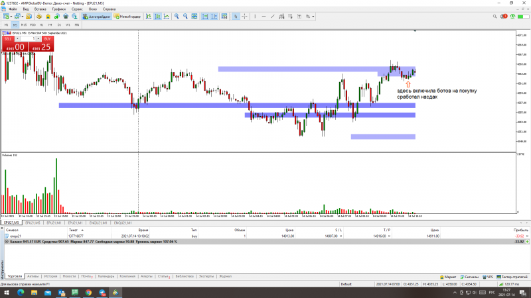Show hidden tray icons chevron
The width and height of the screenshot is (531, 298).
455,293
